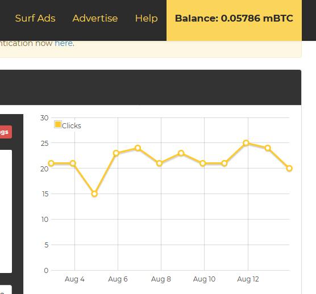Open the Help menu item

click(146, 18)
